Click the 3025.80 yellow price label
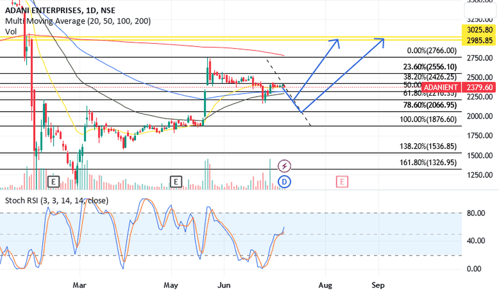This screenshot has width=499, height=294. tap(480, 30)
